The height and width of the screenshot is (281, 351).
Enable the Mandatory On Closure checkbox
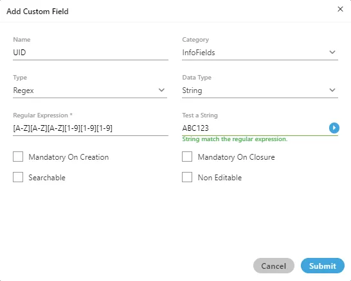[x=187, y=157]
